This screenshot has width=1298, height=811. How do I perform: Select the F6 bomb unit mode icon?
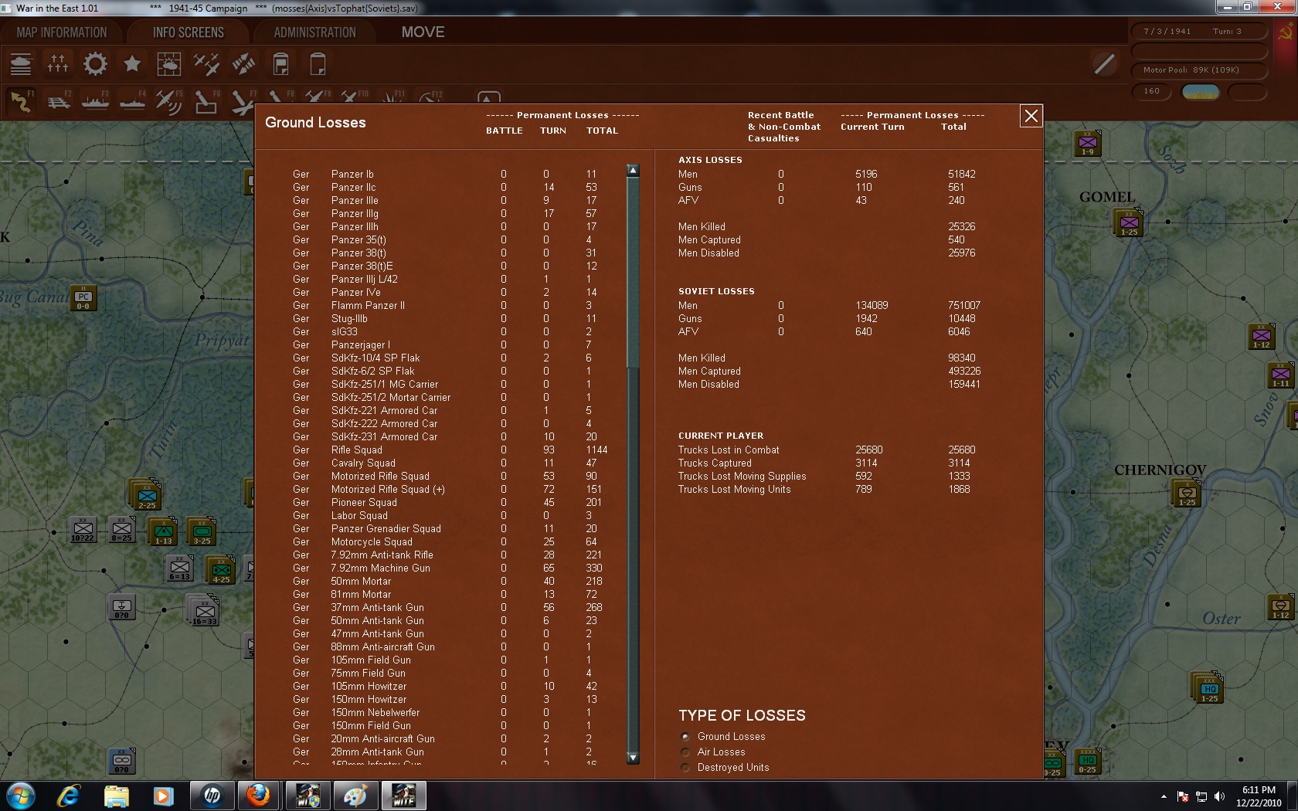click(x=206, y=101)
